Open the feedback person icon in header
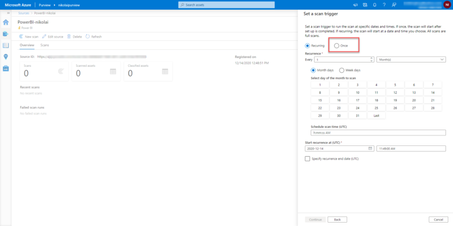453x226 pixels. (394, 5)
